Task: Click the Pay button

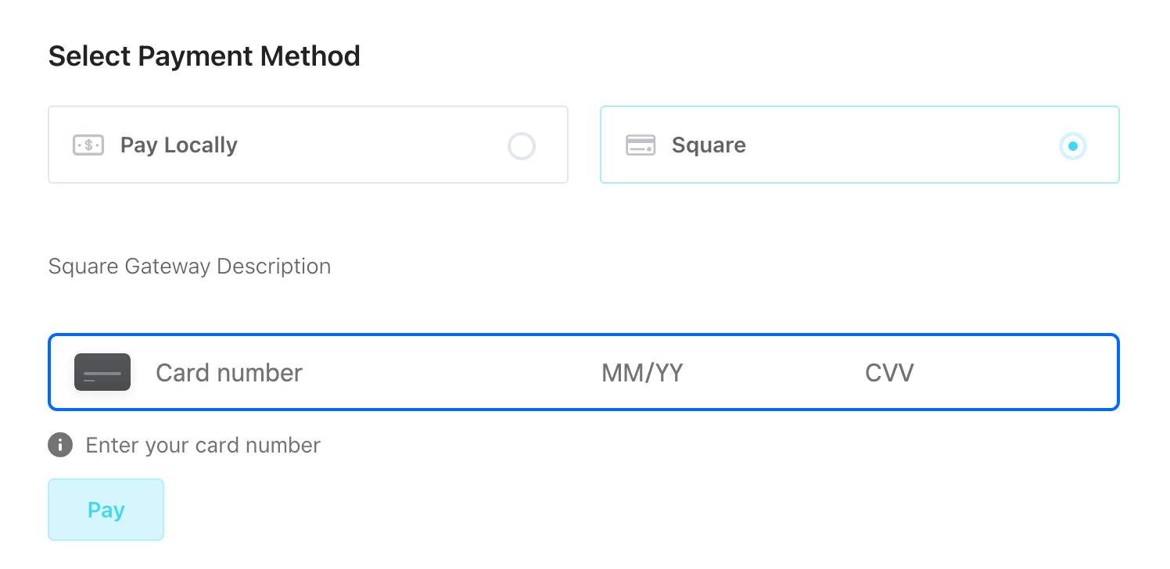Action: (106, 510)
